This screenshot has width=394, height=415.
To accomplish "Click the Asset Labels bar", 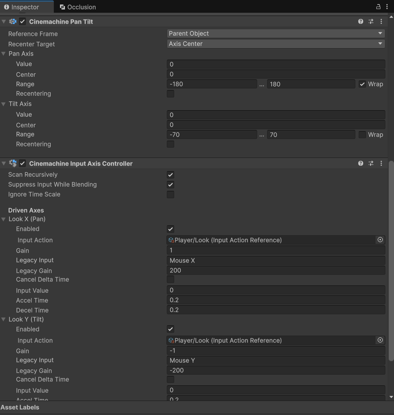I will pyautogui.click(x=20, y=407).
